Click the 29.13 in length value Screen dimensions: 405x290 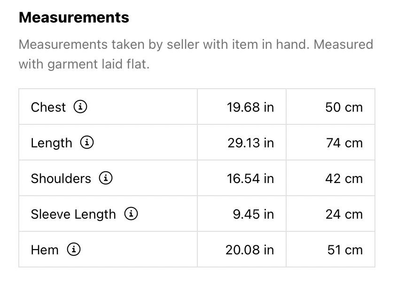pyautogui.click(x=251, y=143)
